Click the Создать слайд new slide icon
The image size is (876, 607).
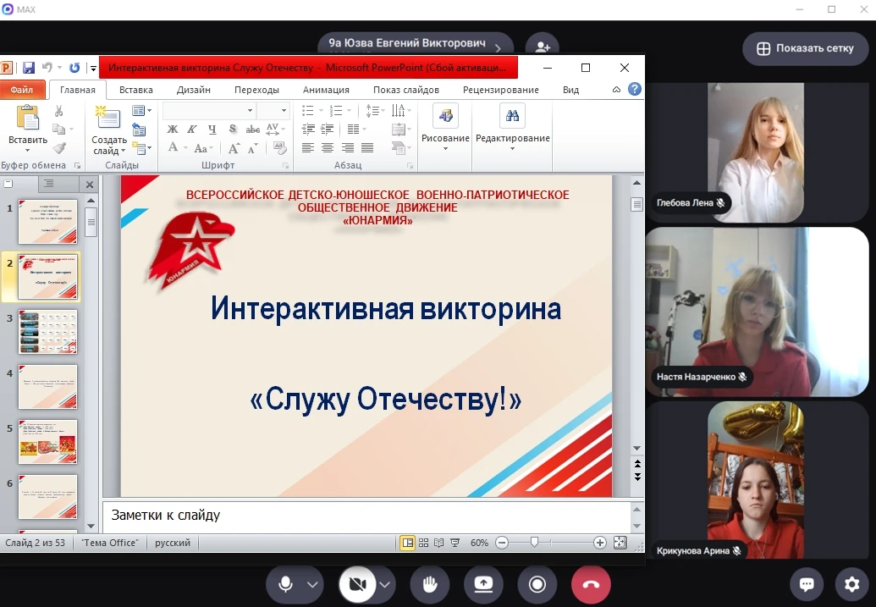pos(107,118)
